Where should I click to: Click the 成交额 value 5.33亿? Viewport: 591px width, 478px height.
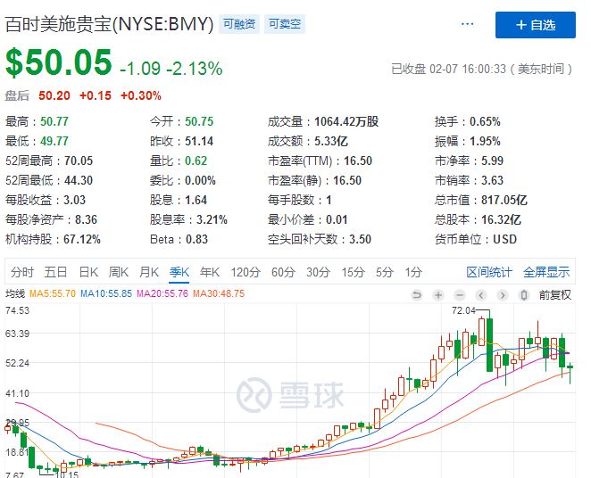coord(331,141)
